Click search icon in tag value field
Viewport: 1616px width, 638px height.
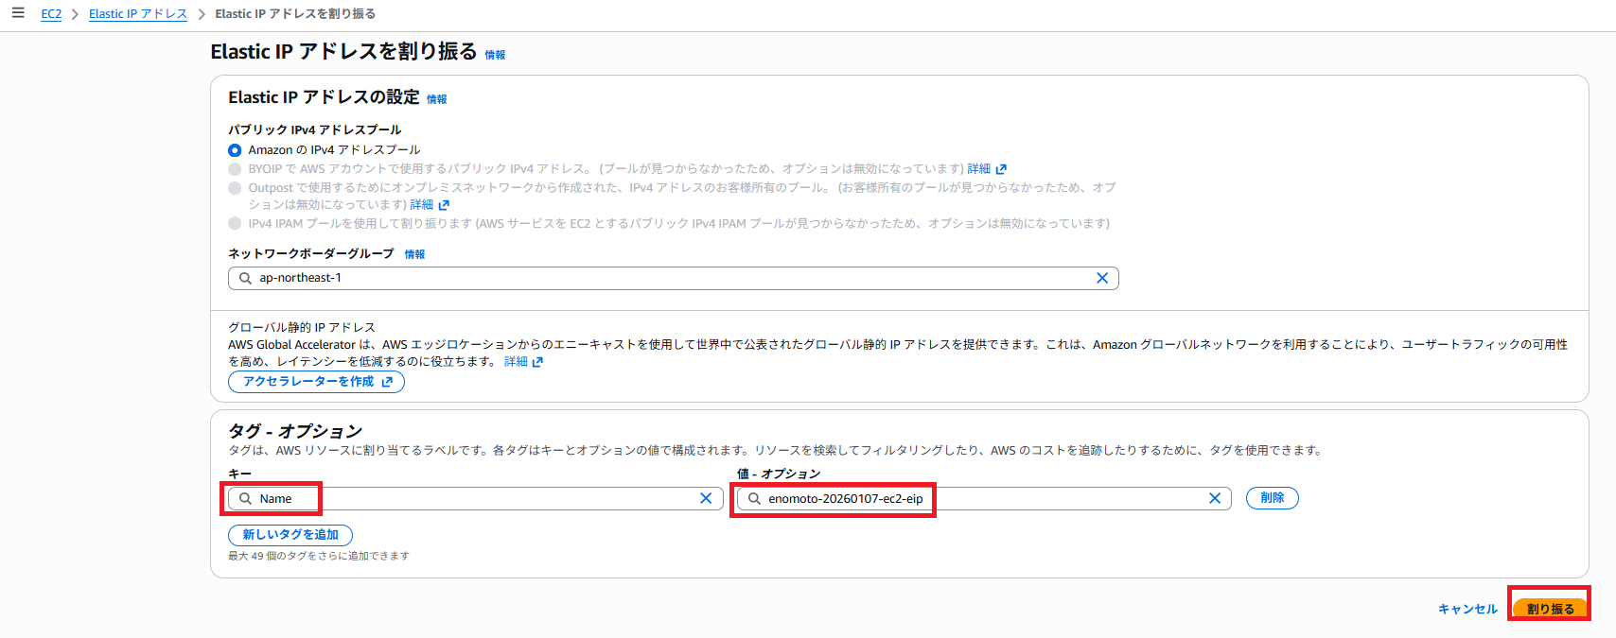coord(754,498)
